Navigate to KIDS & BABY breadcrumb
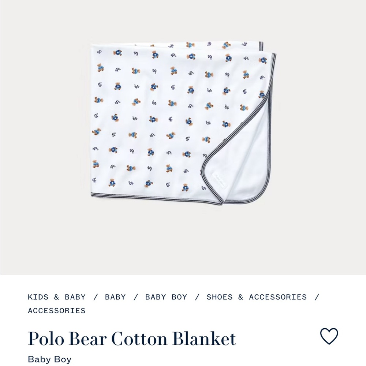The width and height of the screenshot is (366, 366). (56, 297)
